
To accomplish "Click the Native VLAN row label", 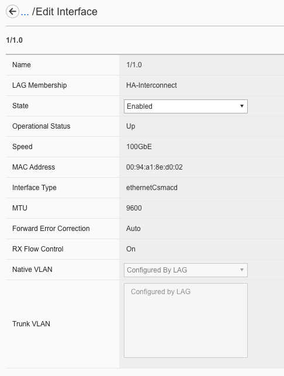I will (x=32, y=270).
